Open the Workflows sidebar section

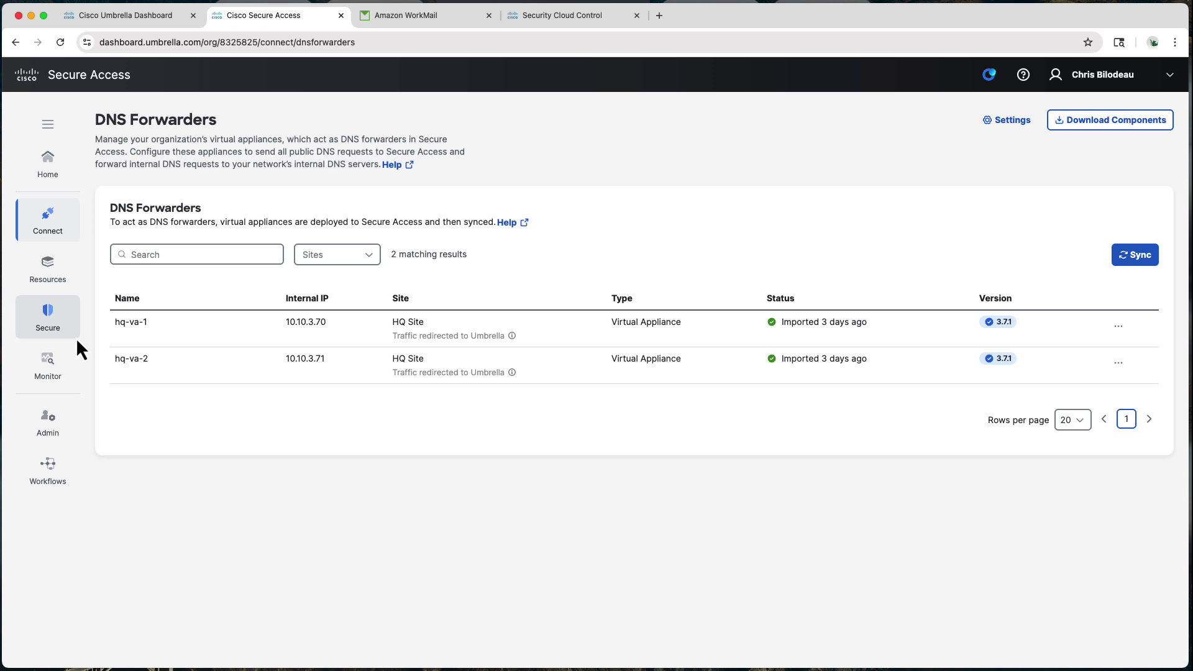tap(48, 471)
